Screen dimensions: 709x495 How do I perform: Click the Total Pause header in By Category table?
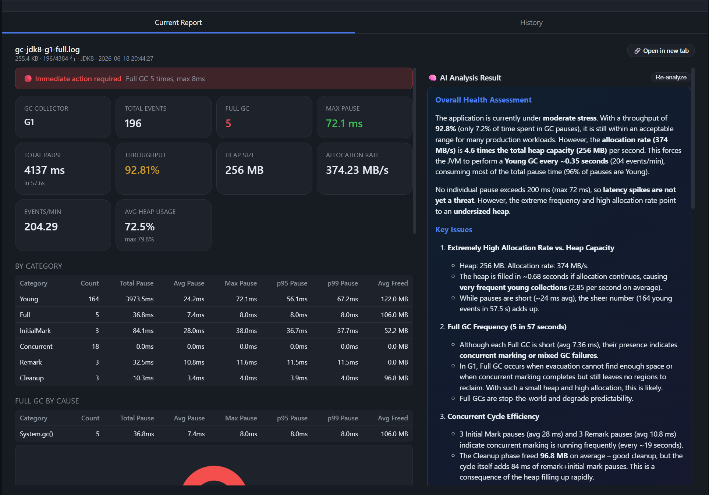tap(137, 283)
